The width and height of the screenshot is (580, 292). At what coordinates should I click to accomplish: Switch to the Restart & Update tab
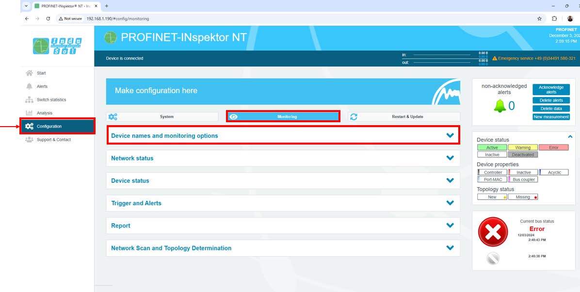click(404, 116)
